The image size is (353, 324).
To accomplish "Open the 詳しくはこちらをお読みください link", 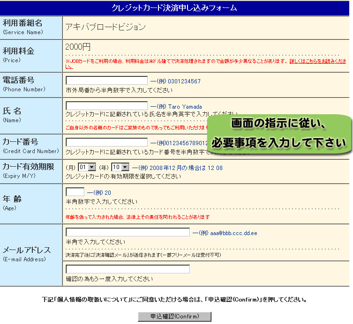I will coord(318,61).
